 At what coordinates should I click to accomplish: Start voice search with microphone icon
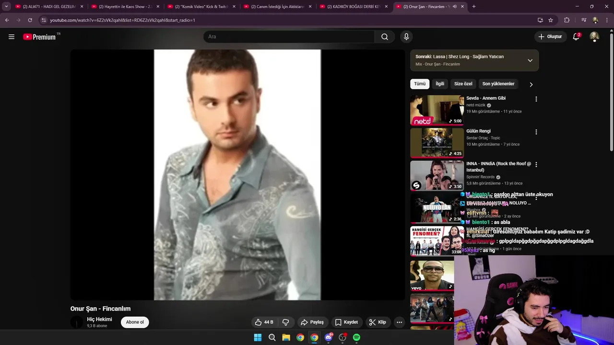(x=406, y=37)
